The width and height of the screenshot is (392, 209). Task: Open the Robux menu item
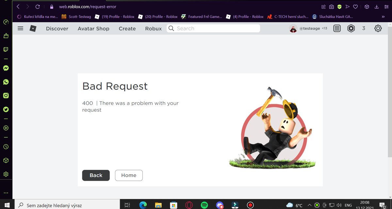pos(154,29)
